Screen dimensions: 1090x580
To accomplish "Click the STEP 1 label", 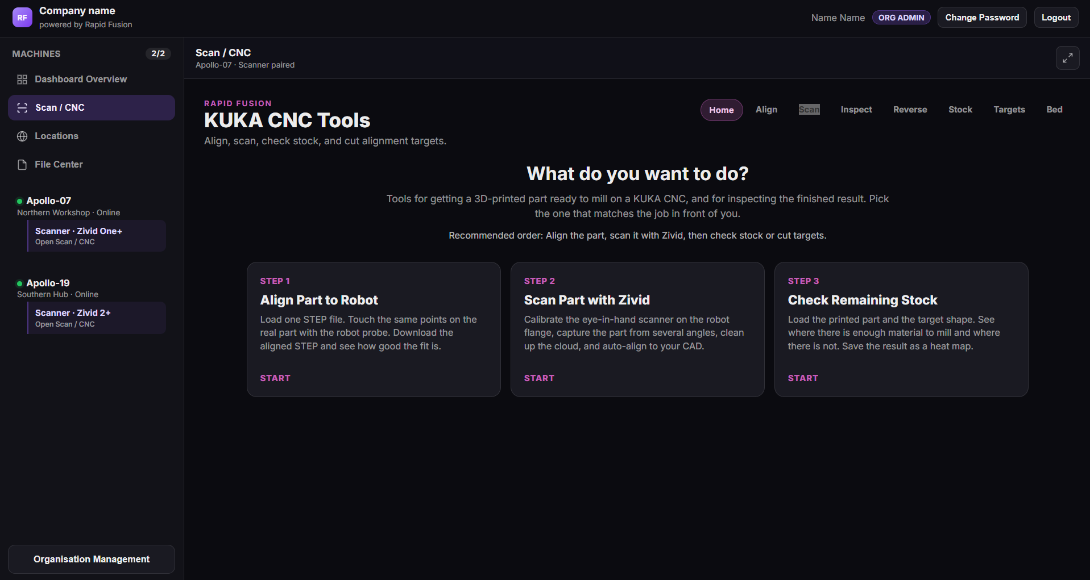I will (x=275, y=281).
